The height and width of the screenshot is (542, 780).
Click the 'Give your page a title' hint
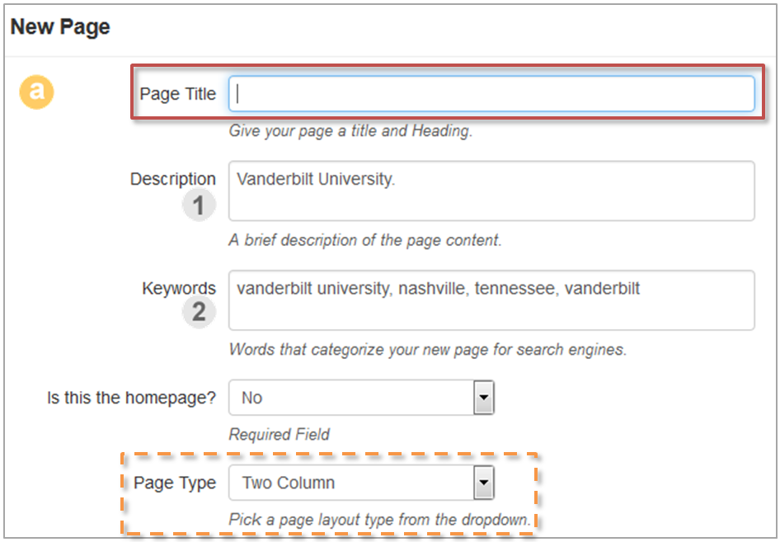350,131
